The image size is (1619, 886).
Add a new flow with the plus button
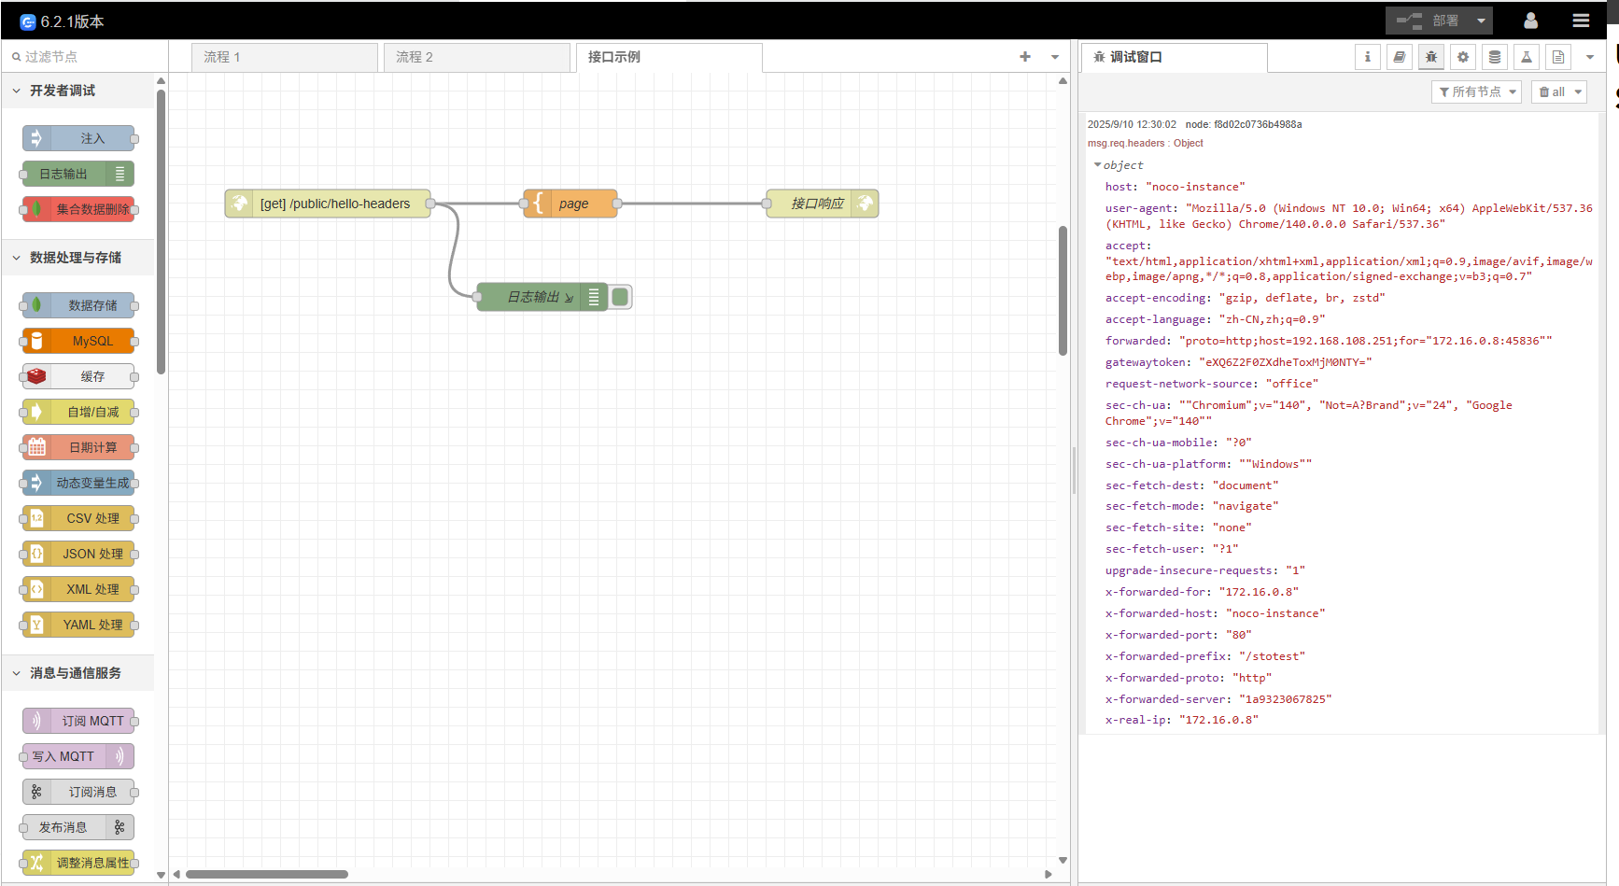1024,57
